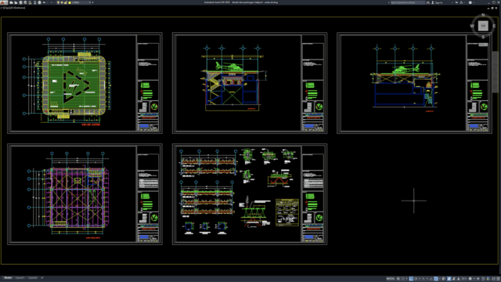
Task: Click the Sign In link
Action: [x=438, y=2]
